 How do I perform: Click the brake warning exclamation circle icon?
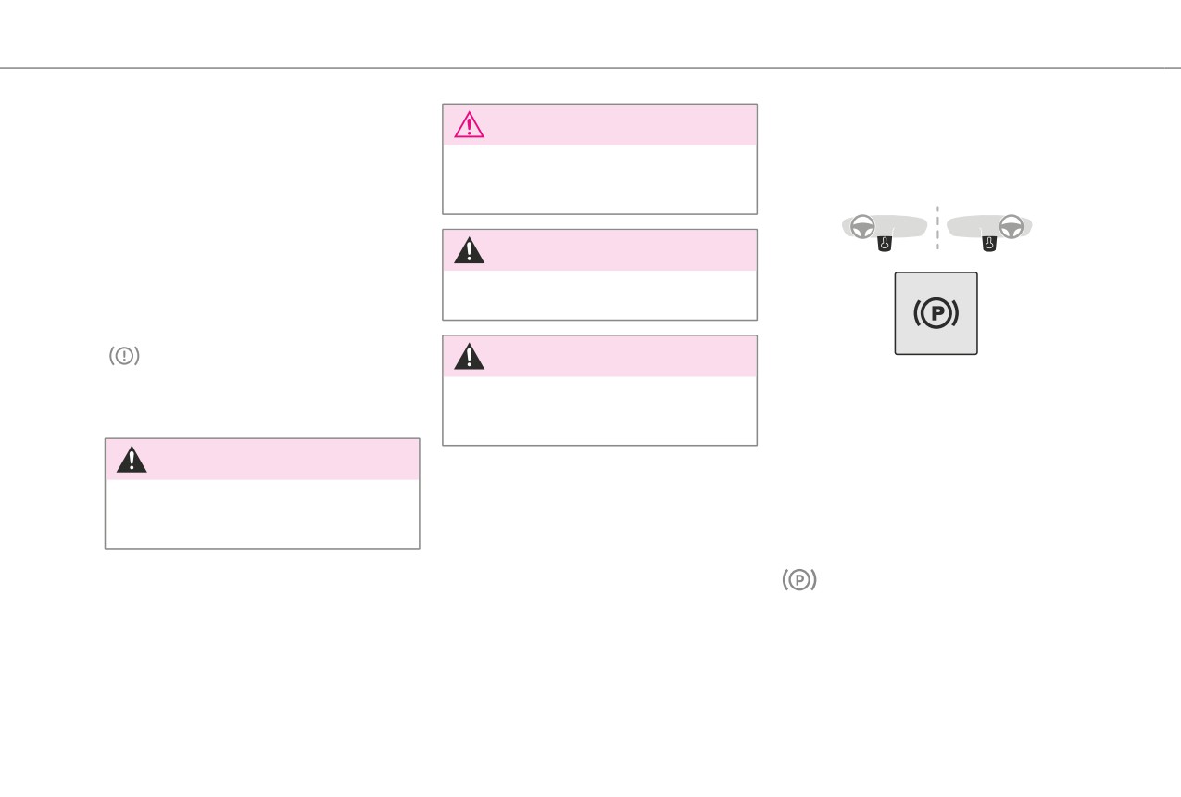point(124,356)
